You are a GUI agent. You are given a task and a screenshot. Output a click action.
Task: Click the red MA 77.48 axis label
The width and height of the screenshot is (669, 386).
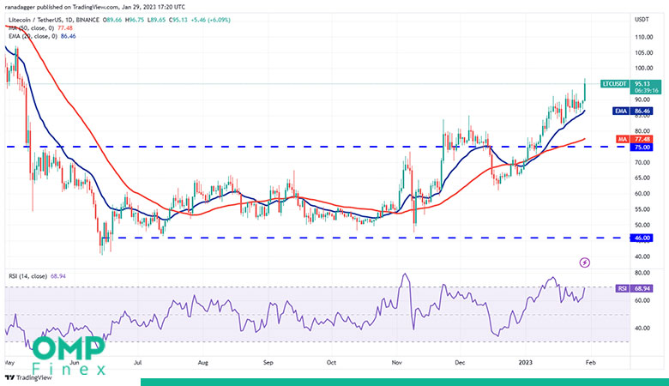click(635, 140)
